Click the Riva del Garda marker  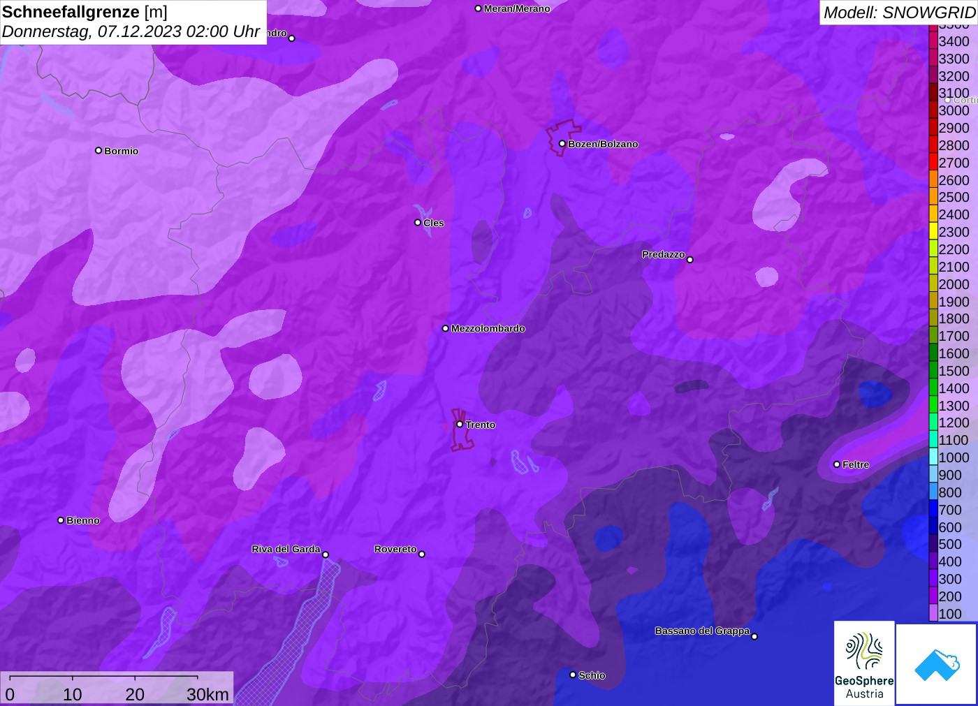(x=325, y=554)
